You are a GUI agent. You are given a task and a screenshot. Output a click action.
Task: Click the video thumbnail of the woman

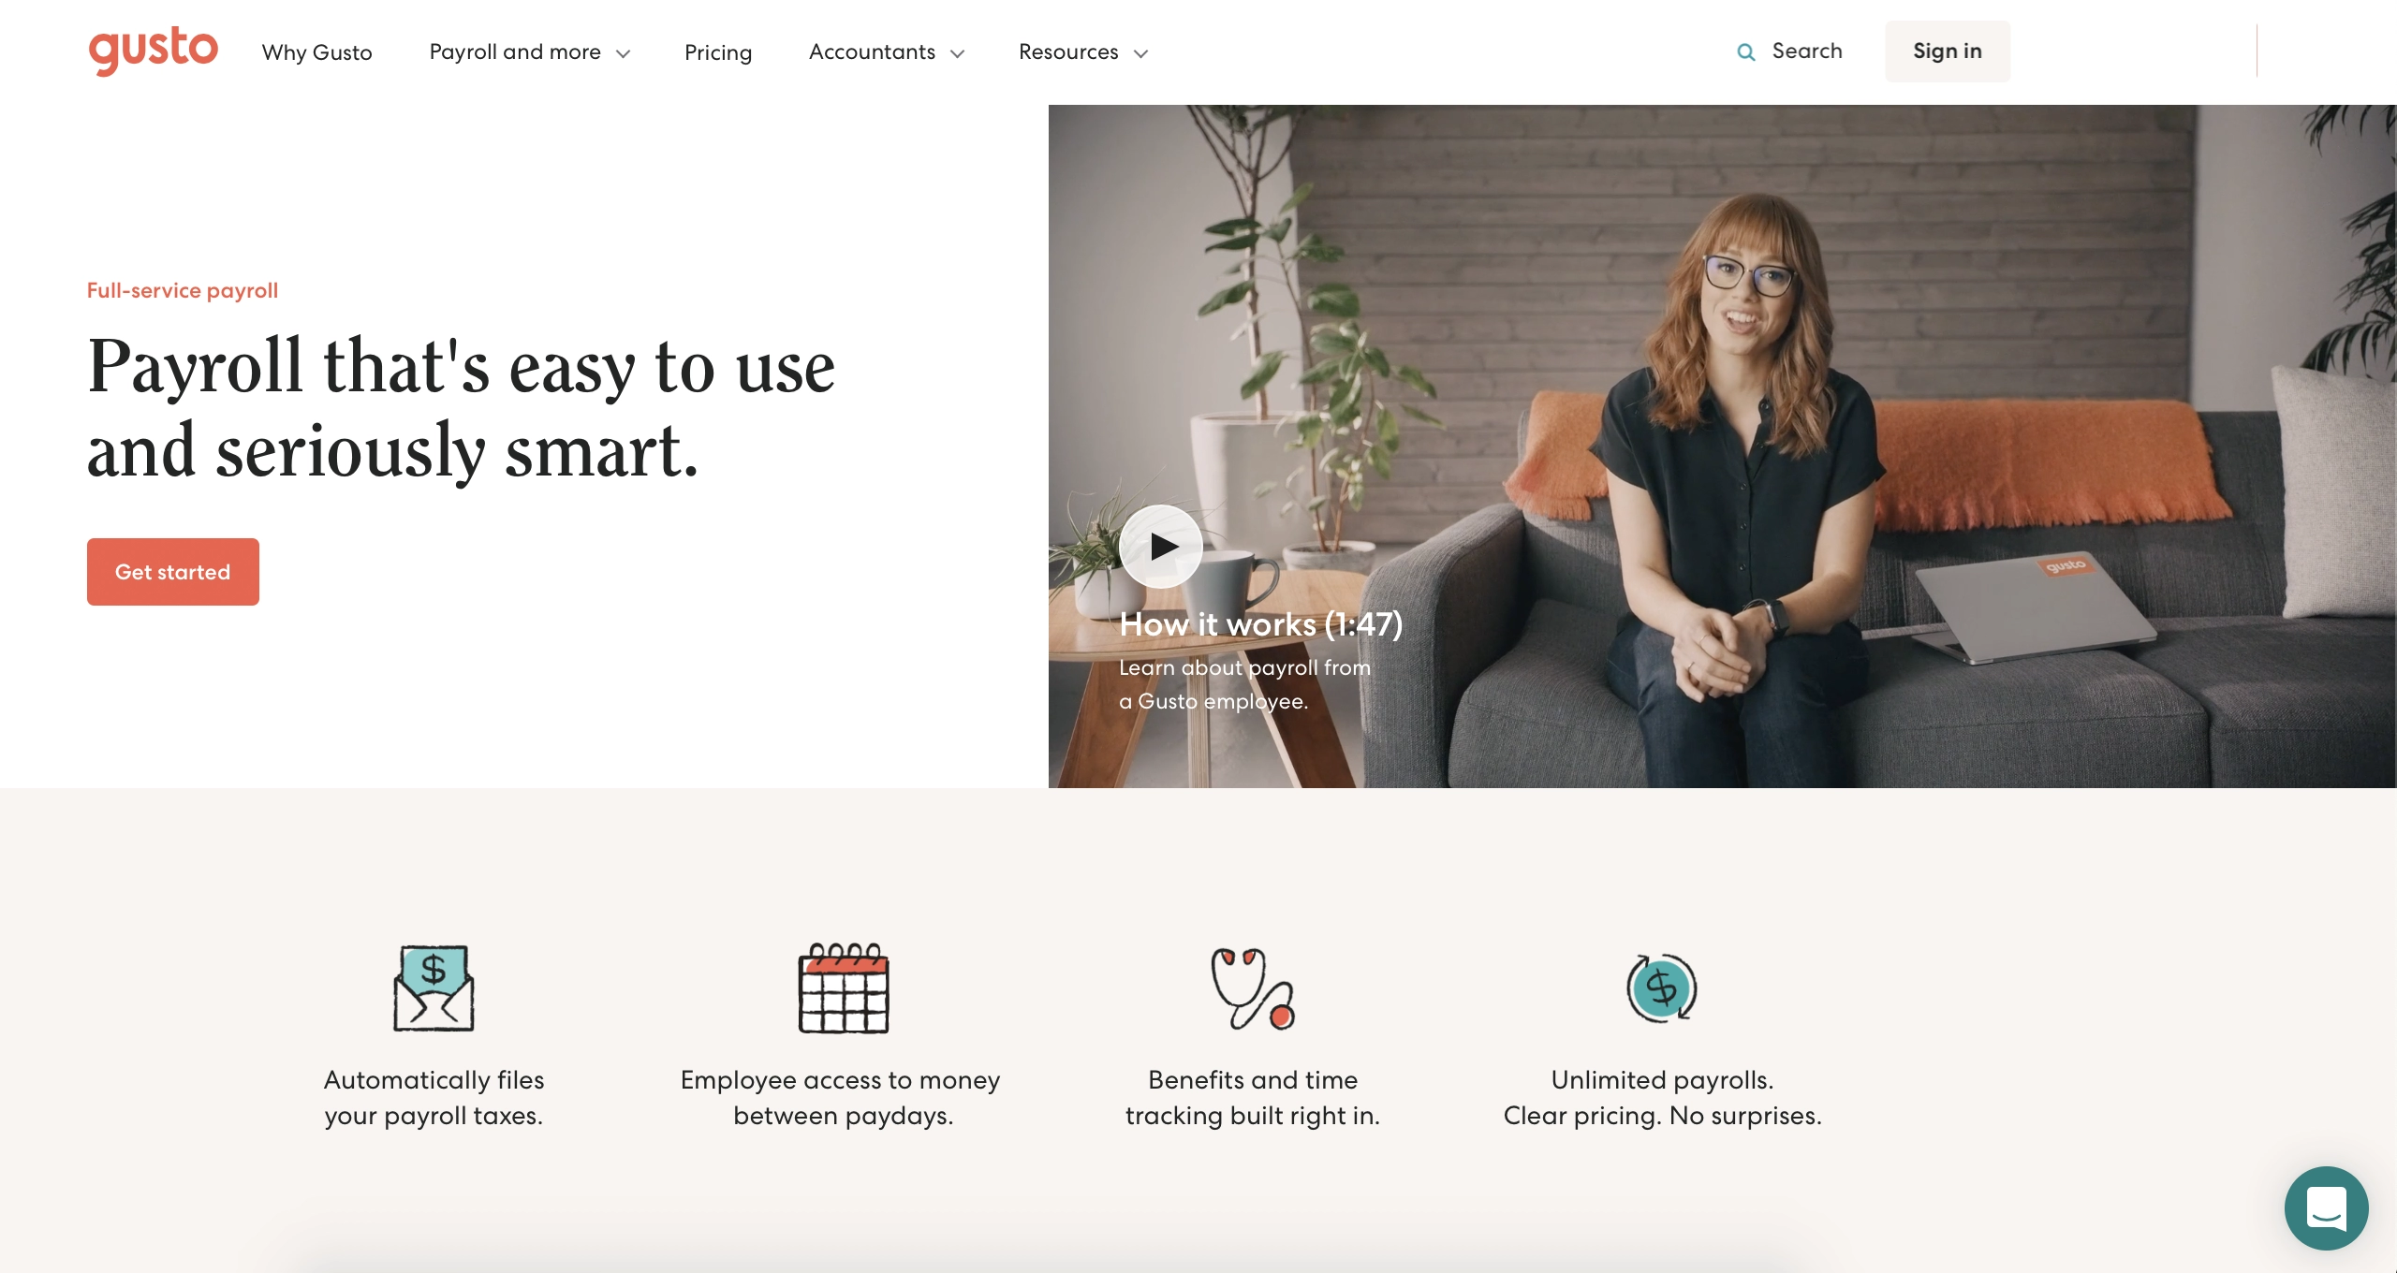(x=1722, y=446)
